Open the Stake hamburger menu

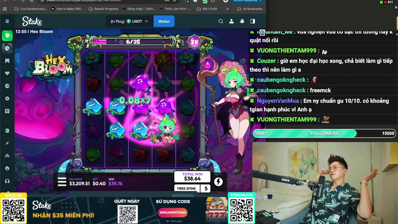coord(7,21)
